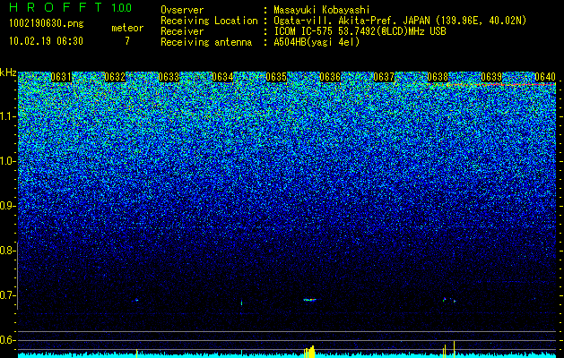Click the Receiving antenna label
Image resolution: width=564 pixels, height=358 pixels.
[x=206, y=42]
